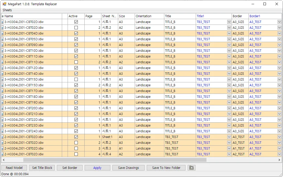Check Active for 3-H3304LD01-CBT11D.idw page 2
Image resolution: width=283 pixels, height=177 pixels.
coord(76,62)
